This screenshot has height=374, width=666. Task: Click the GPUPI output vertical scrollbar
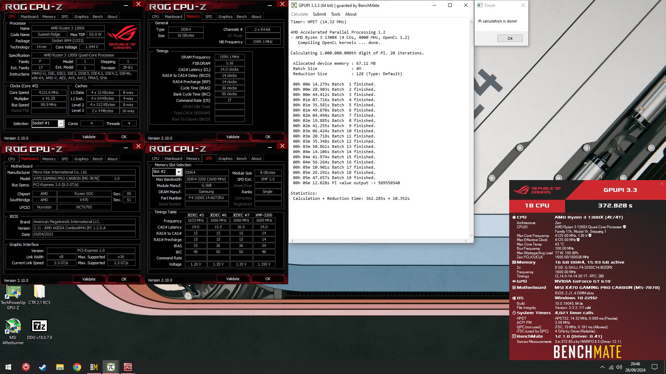coord(471,128)
